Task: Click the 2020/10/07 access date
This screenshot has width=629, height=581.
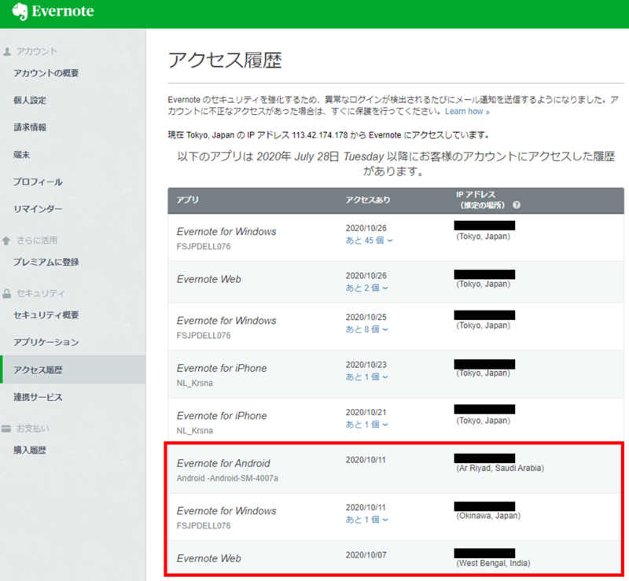Action: 366,555
